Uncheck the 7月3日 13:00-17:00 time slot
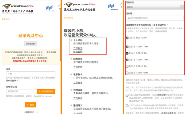 (x=127, y=47)
